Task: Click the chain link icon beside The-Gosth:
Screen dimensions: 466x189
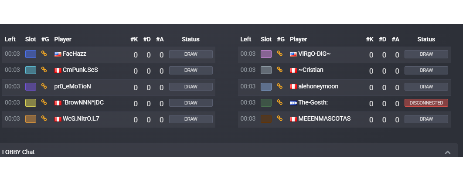Action: (280, 102)
